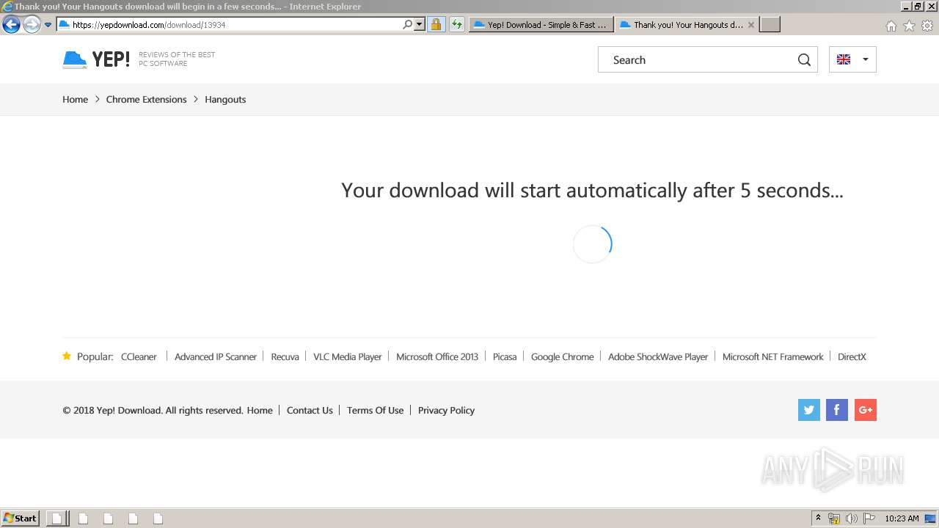Image resolution: width=939 pixels, height=528 pixels.
Task: Open the Contact Us footer link
Action: pyautogui.click(x=310, y=411)
